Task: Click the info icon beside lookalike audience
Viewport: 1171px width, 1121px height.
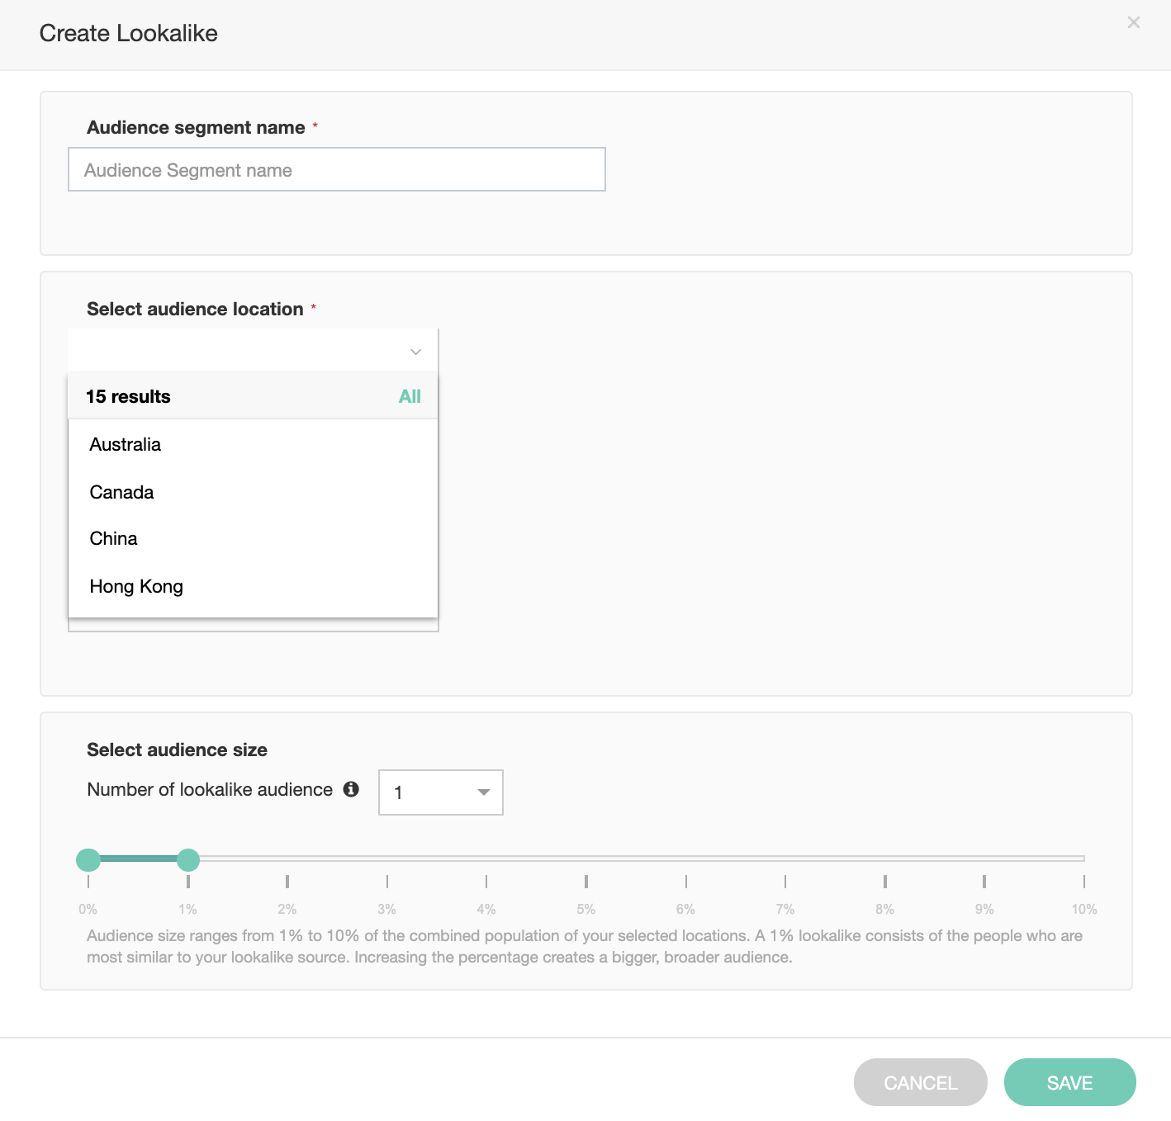Action: pyautogui.click(x=351, y=789)
